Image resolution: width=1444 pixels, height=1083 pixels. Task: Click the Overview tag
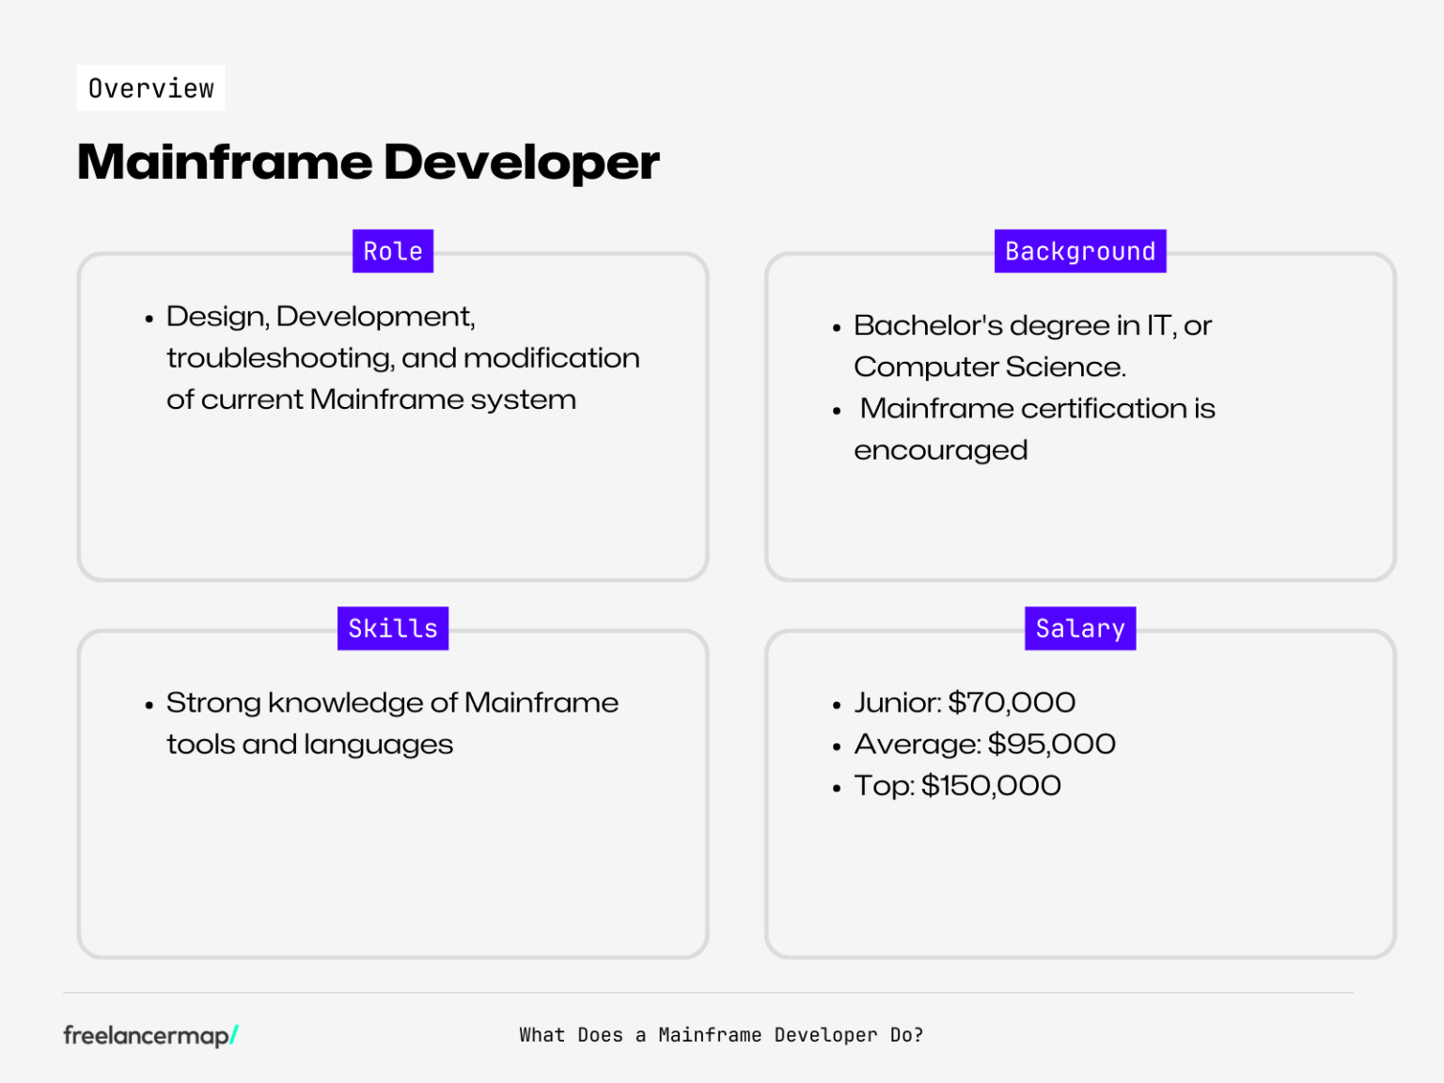pos(150,87)
